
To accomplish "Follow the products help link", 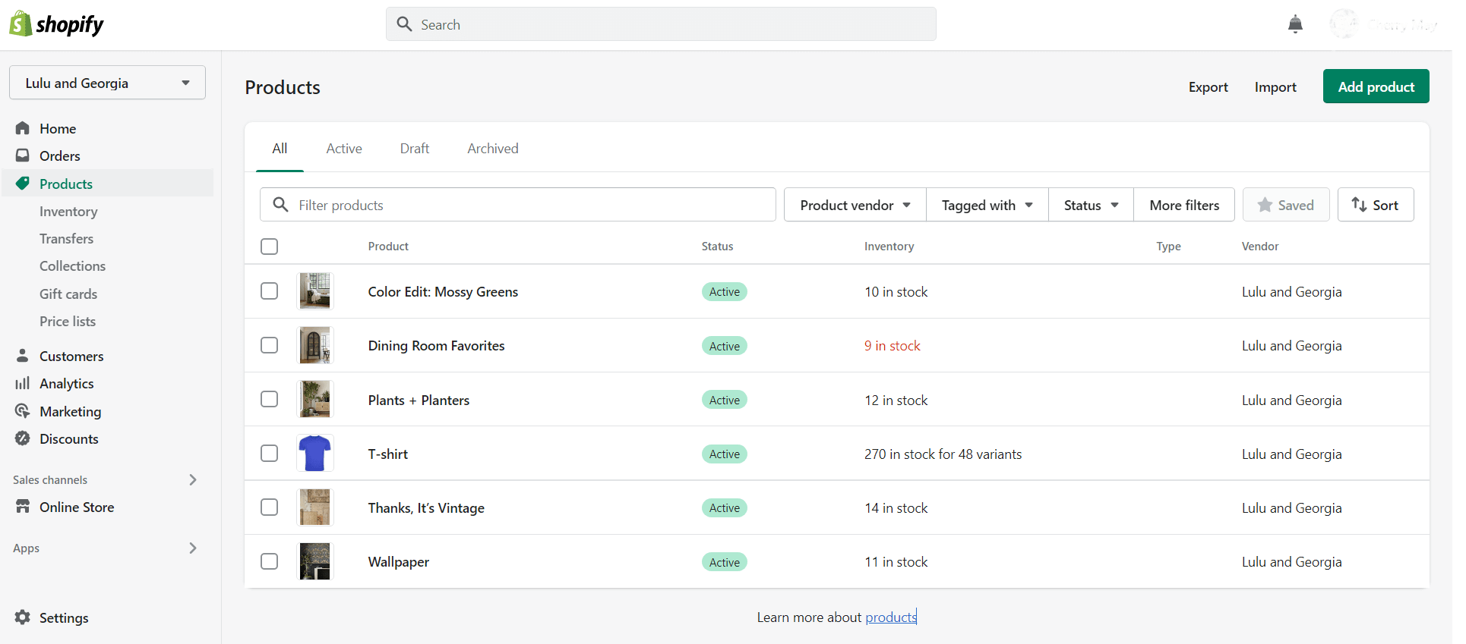I will coord(891,617).
